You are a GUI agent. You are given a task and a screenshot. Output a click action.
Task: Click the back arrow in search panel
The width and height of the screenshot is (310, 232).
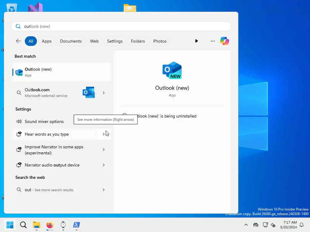tap(18, 41)
